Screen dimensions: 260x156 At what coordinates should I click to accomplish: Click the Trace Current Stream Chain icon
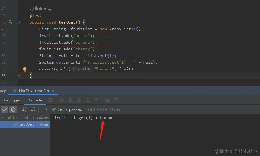[116, 100]
